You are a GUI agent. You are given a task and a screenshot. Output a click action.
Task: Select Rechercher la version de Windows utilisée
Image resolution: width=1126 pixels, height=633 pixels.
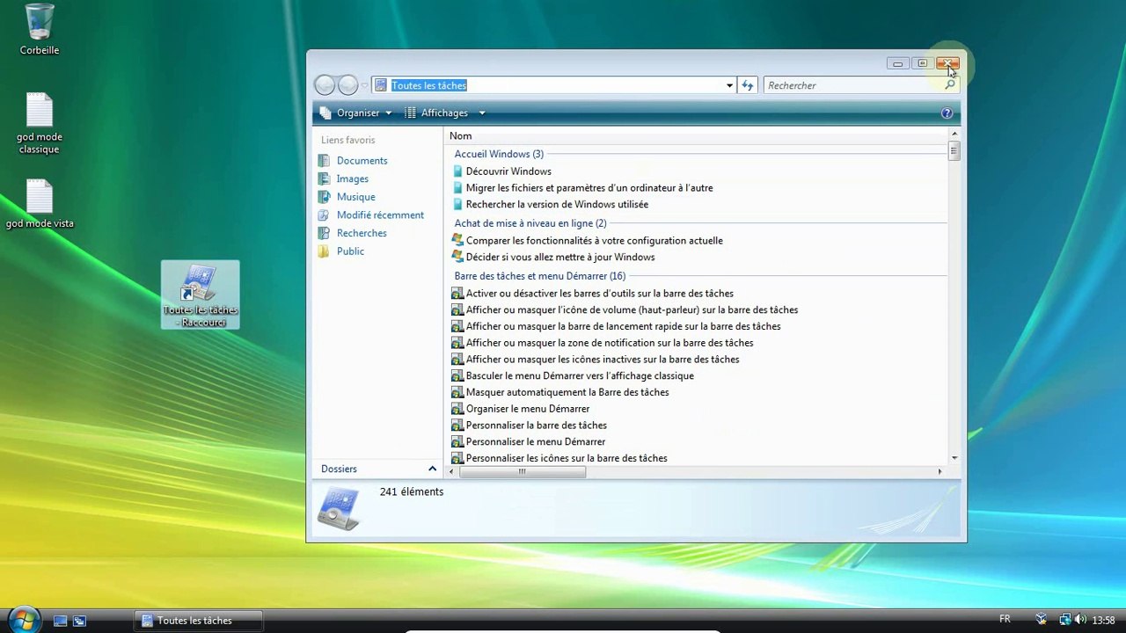pyautogui.click(x=557, y=205)
